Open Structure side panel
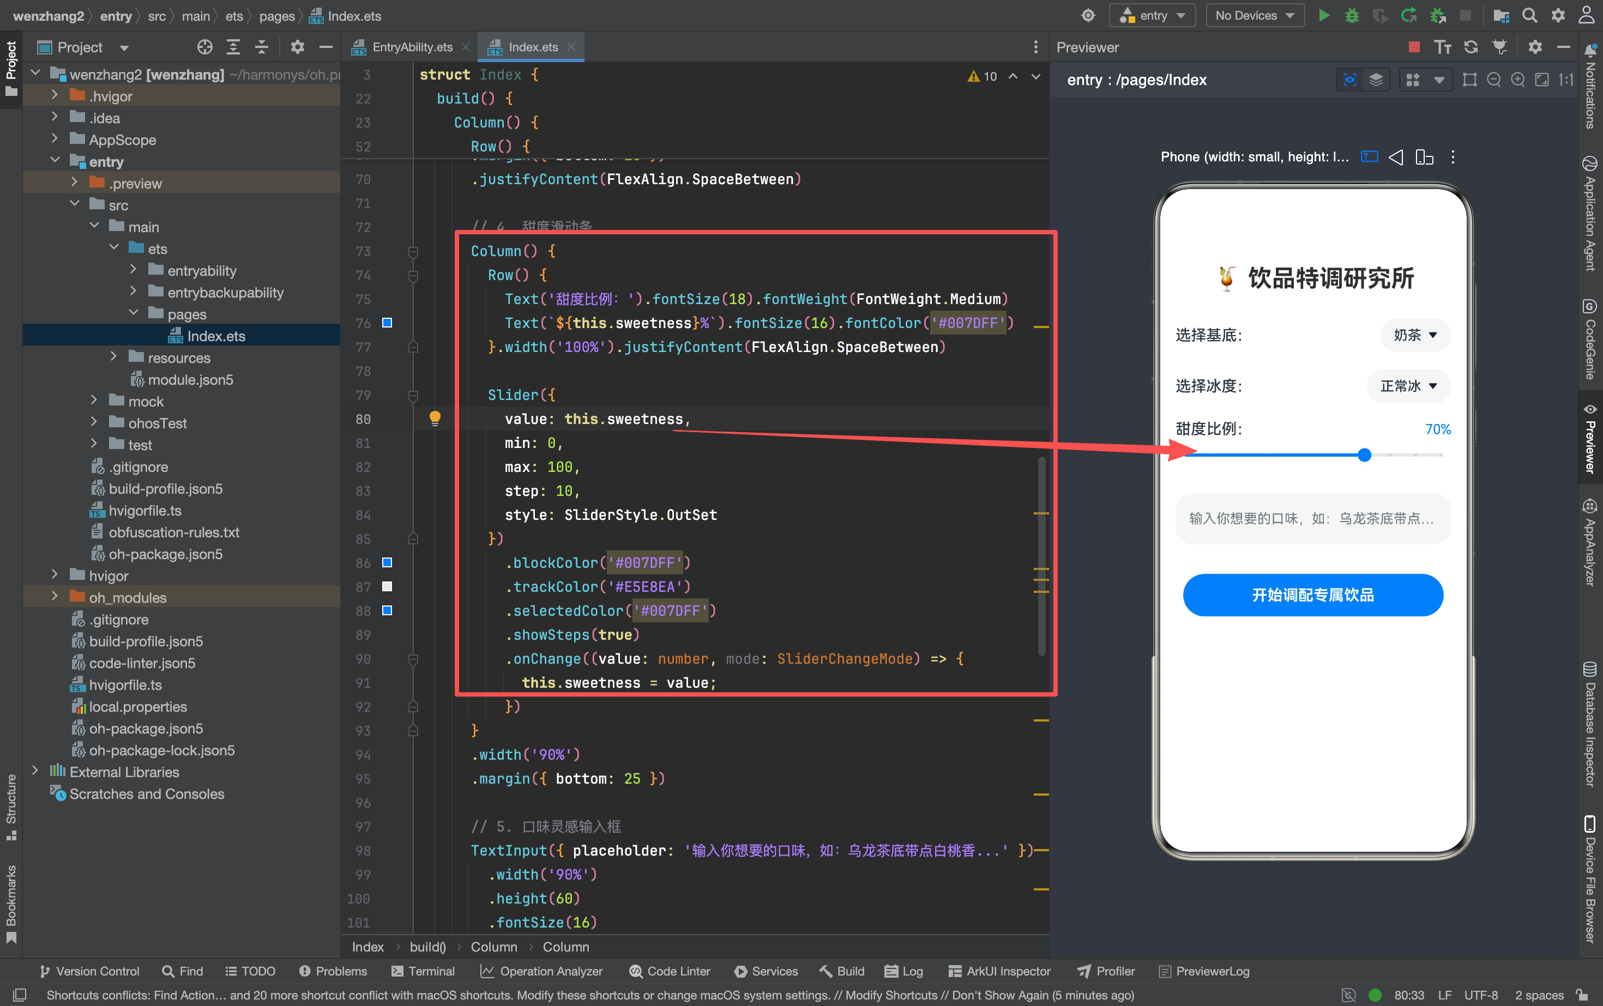Viewport: 1603px width, 1006px height. click(x=11, y=807)
